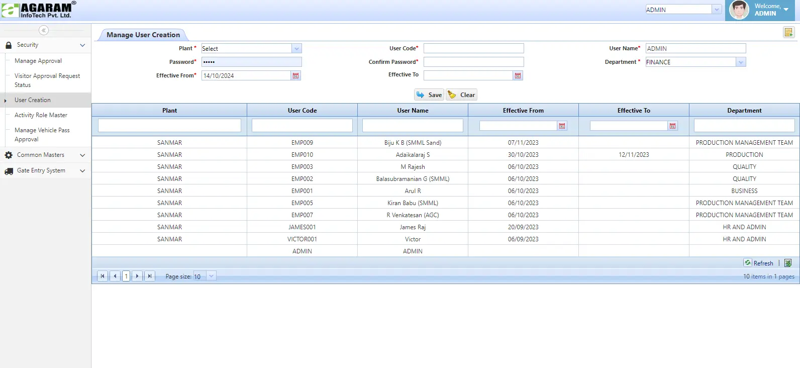Go to the first page of grid
The image size is (800, 368).
click(103, 276)
